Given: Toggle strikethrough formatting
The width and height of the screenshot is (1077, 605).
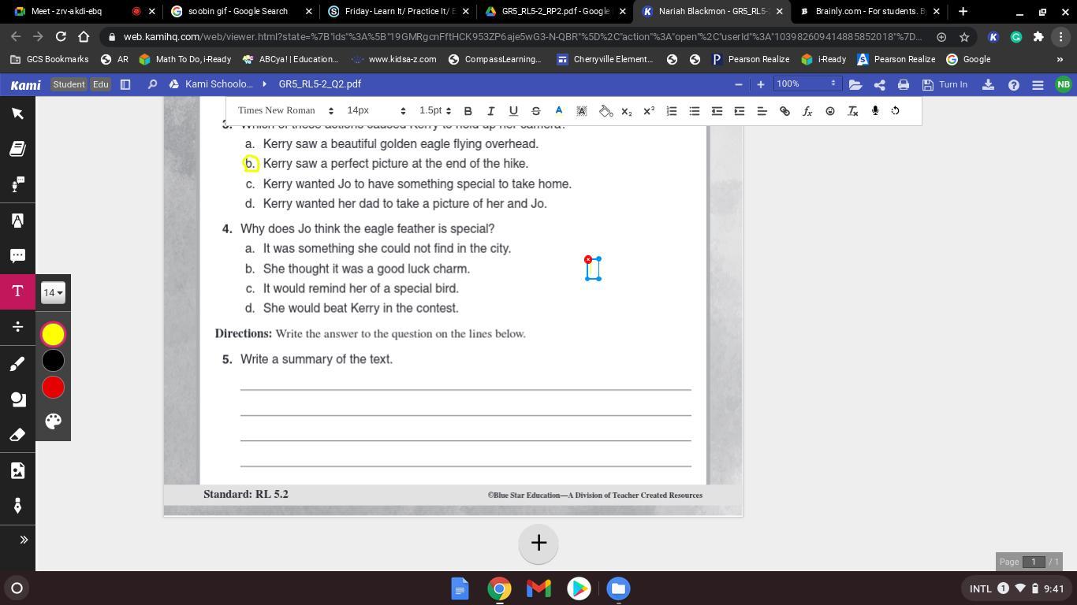Looking at the screenshot, I should click(536, 111).
